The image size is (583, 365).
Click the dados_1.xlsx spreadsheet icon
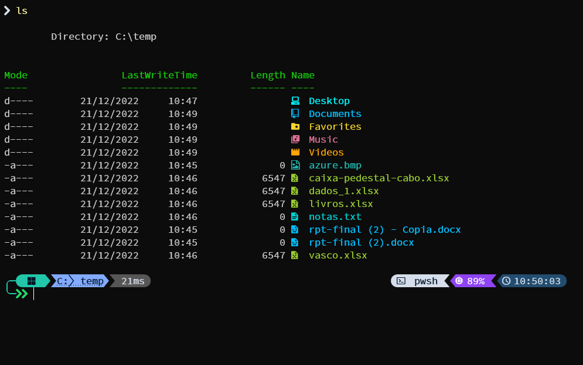[x=295, y=191]
